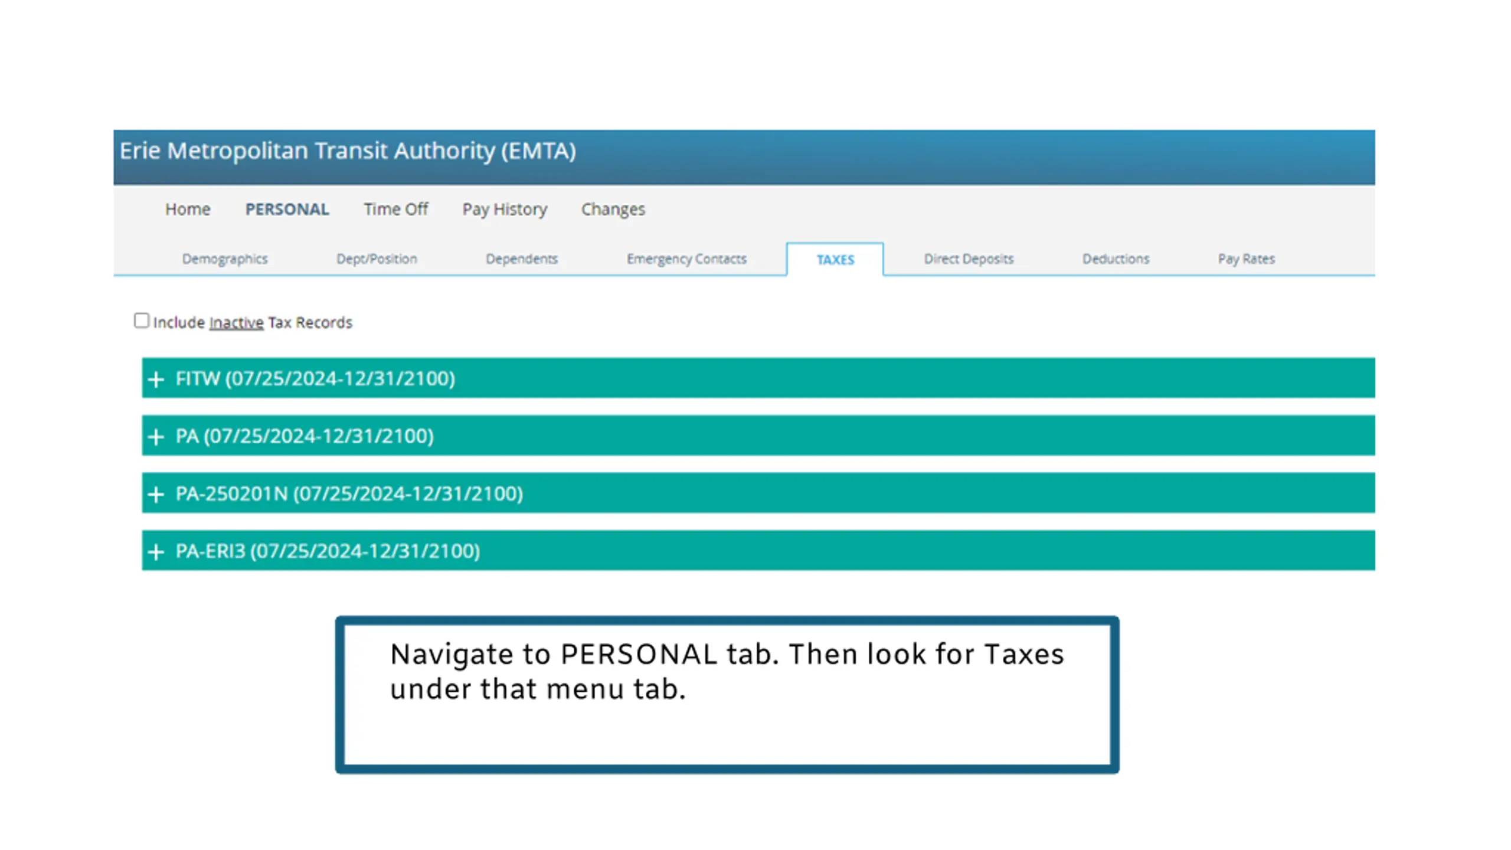This screenshot has height=850, width=1511.
Task: Expand PA-250201N plus icon
Action: 156,494
